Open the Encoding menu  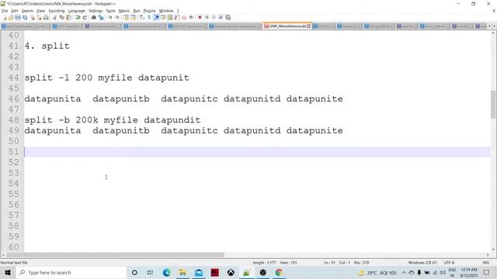pos(57,11)
